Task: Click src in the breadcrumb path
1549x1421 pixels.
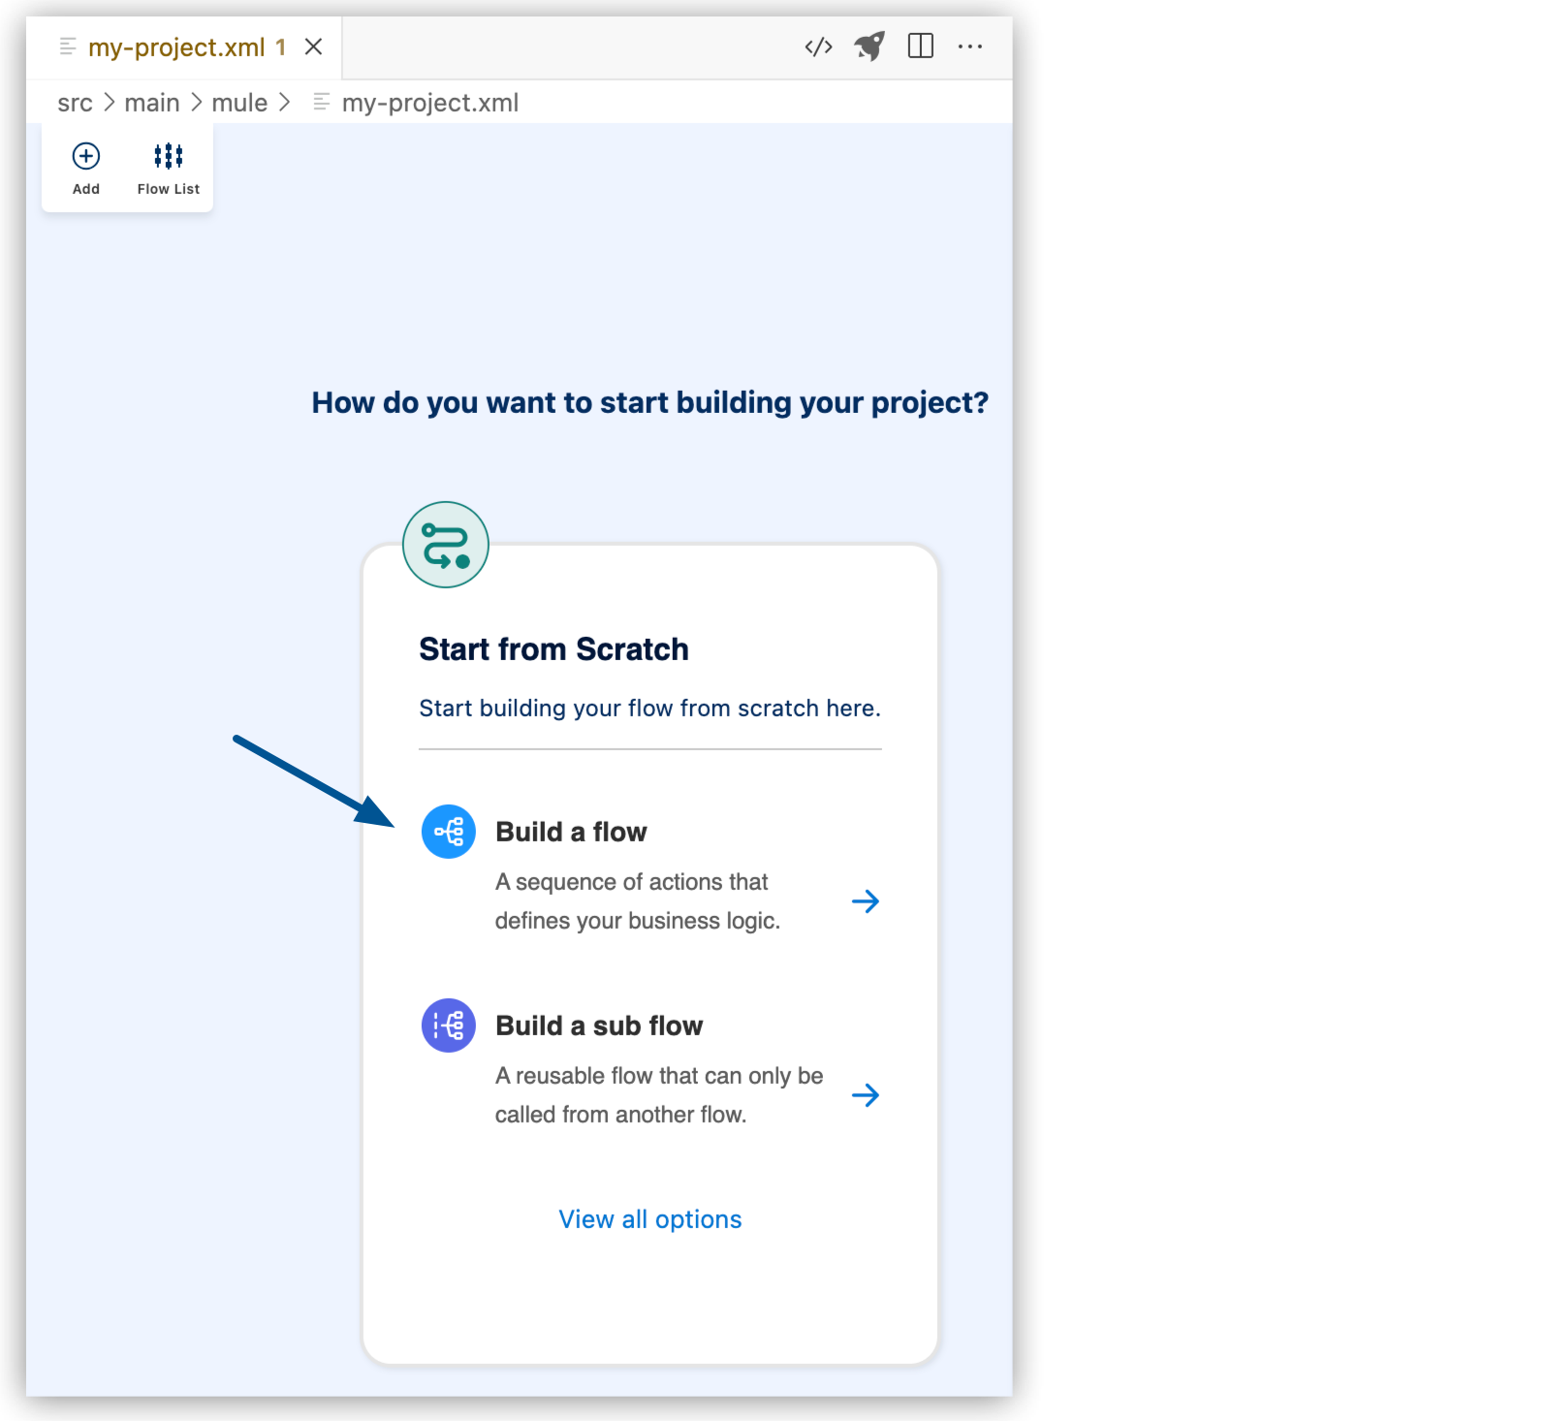Action: [x=75, y=103]
